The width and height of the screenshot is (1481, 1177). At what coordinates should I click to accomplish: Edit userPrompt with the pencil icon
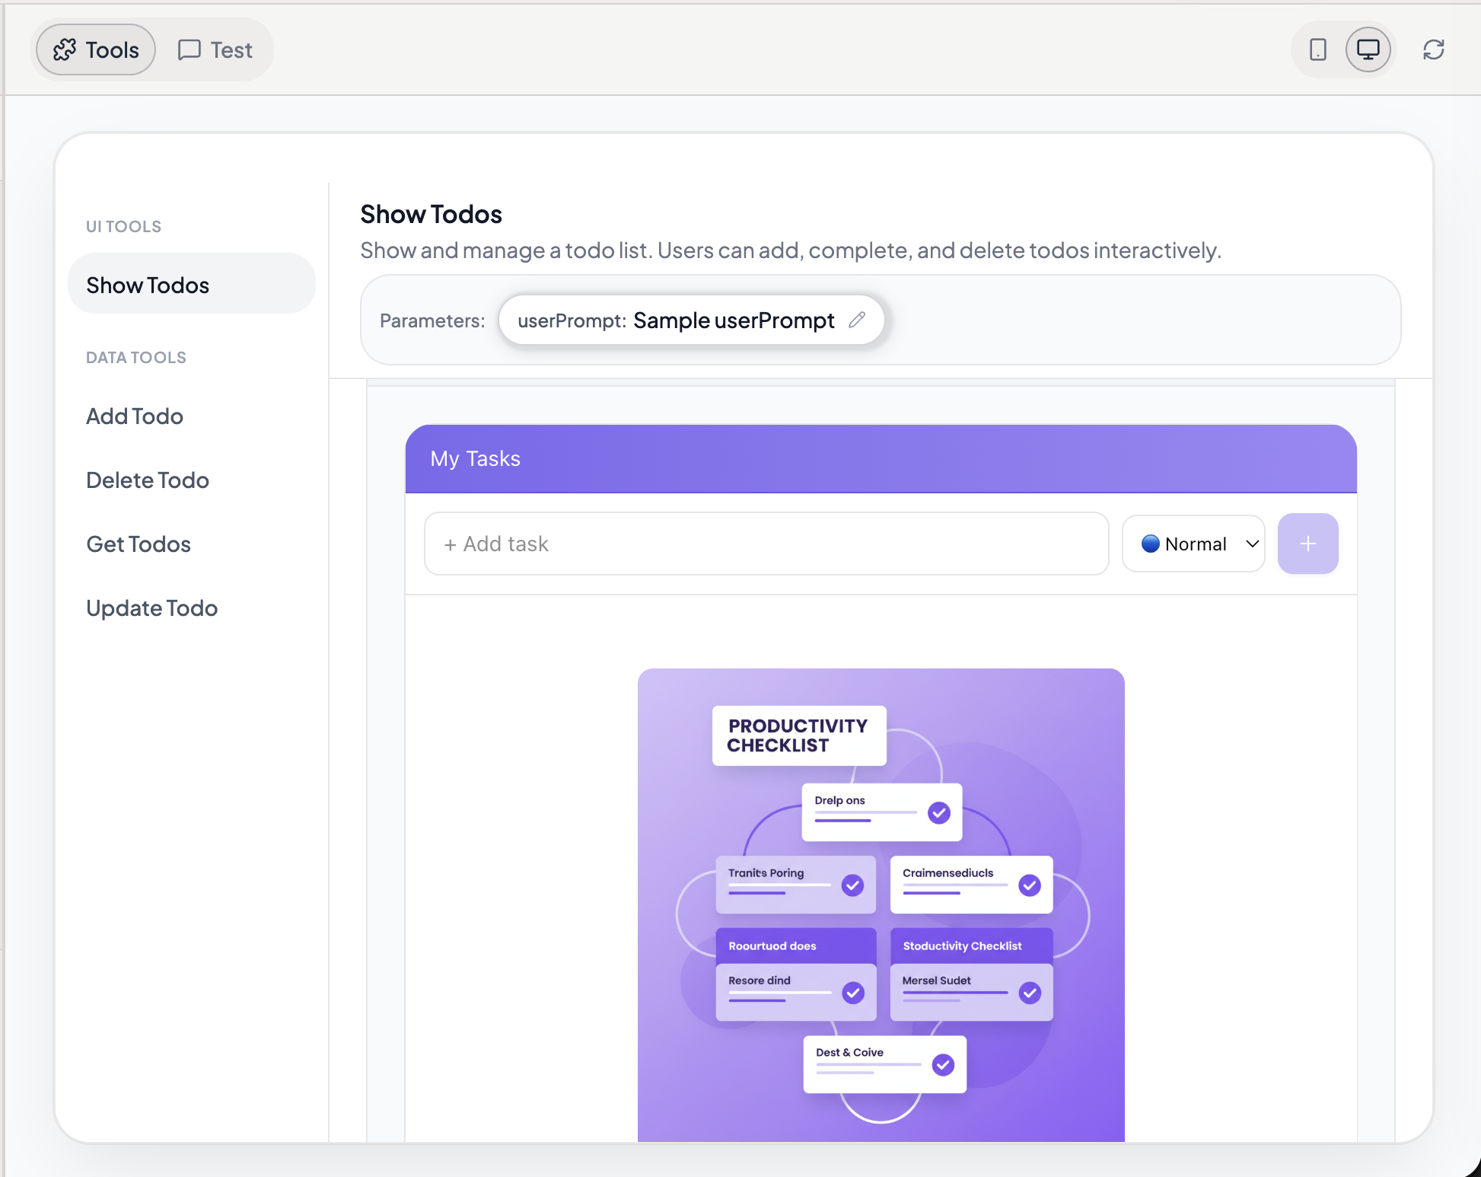(857, 320)
